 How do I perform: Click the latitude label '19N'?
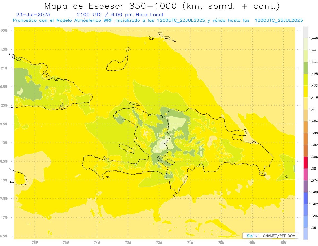(x=4, y=143)
